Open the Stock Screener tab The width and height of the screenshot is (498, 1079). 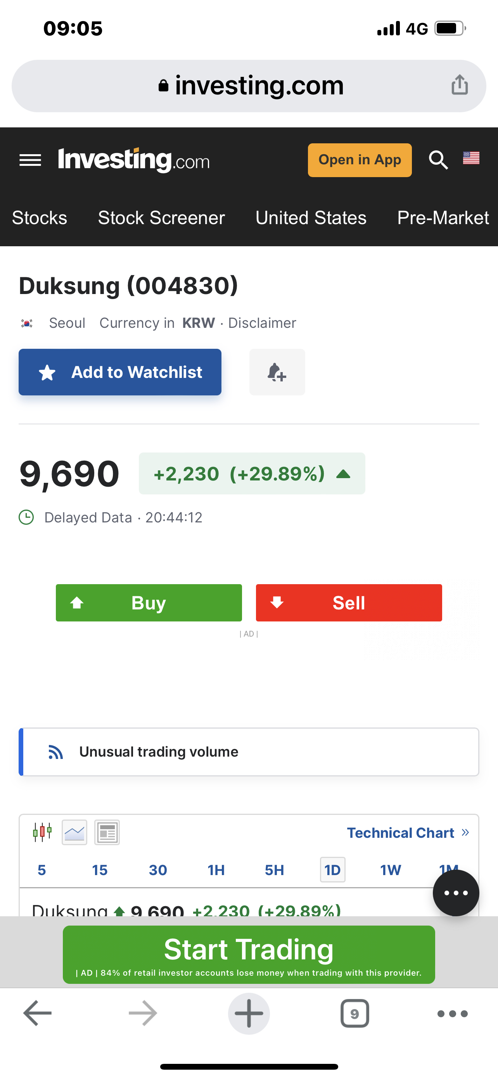click(x=161, y=218)
